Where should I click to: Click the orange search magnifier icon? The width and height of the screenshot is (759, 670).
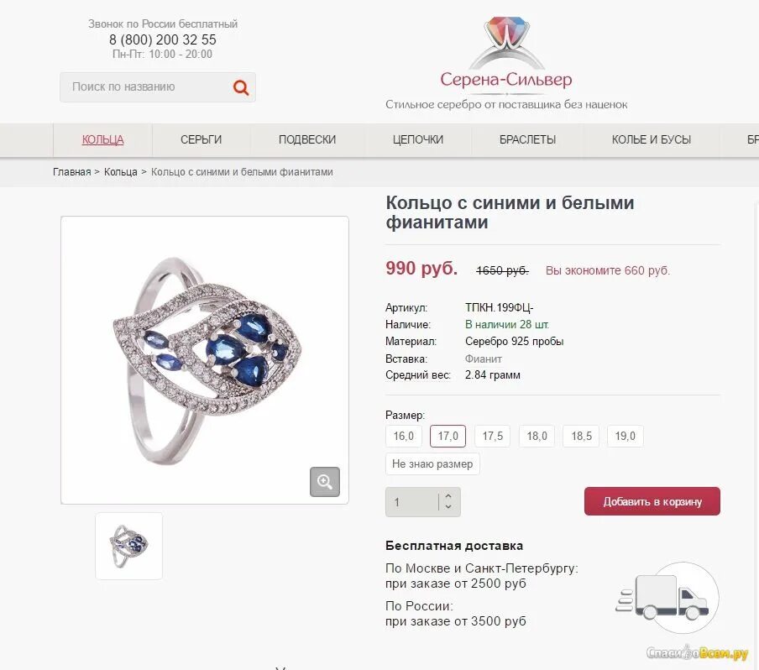tap(241, 87)
